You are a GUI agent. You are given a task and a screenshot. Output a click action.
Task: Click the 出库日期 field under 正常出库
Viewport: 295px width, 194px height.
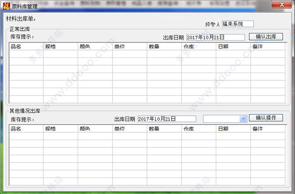pyautogui.click(x=215, y=37)
